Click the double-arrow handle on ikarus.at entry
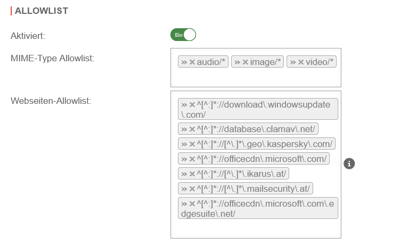Viewport: 400px width, 245px height. point(184,174)
